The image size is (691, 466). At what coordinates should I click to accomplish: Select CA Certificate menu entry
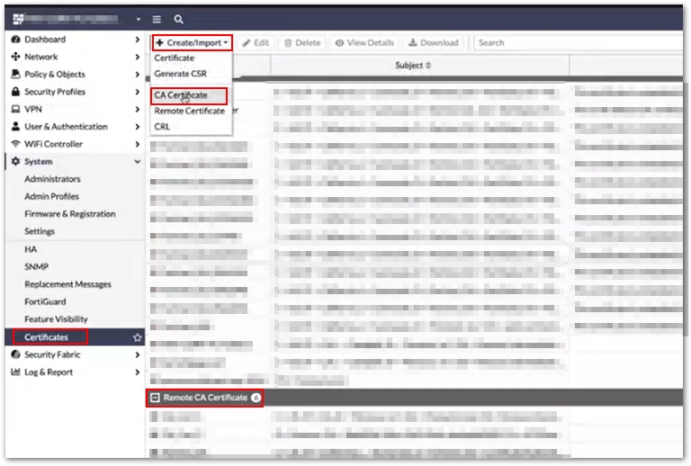point(181,95)
